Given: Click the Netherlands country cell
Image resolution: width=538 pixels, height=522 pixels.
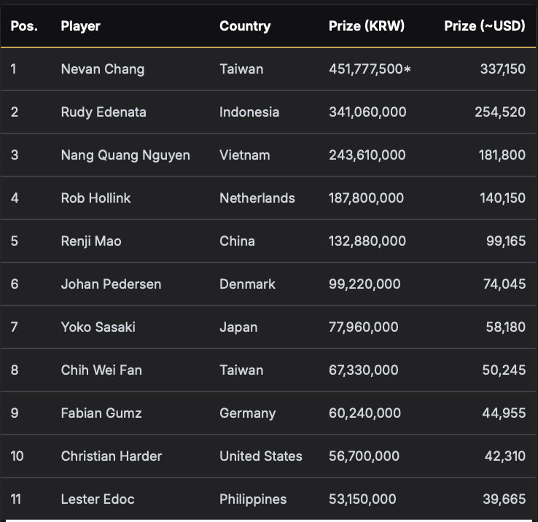Looking at the screenshot, I should tap(257, 198).
